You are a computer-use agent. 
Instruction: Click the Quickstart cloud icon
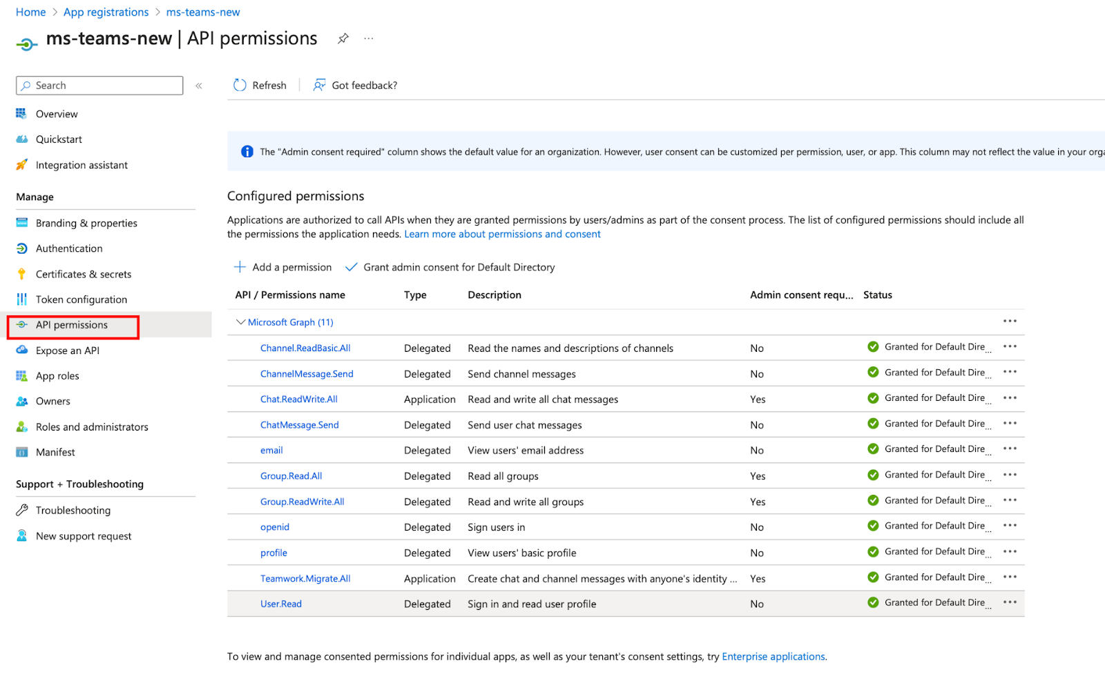pos(21,139)
